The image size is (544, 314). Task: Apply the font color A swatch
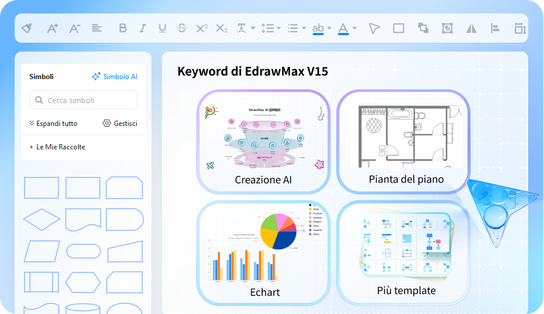[343, 29]
